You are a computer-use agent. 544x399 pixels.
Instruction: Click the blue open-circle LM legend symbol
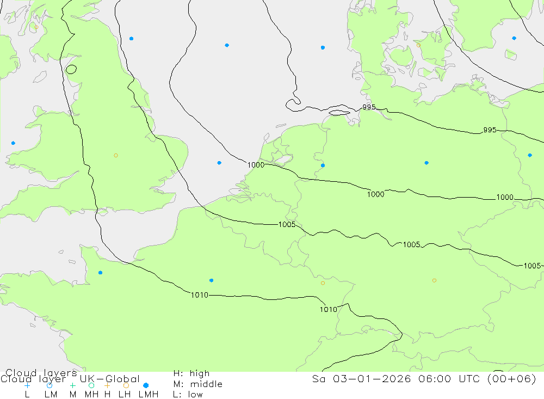pyautogui.click(x=50, y=385)
